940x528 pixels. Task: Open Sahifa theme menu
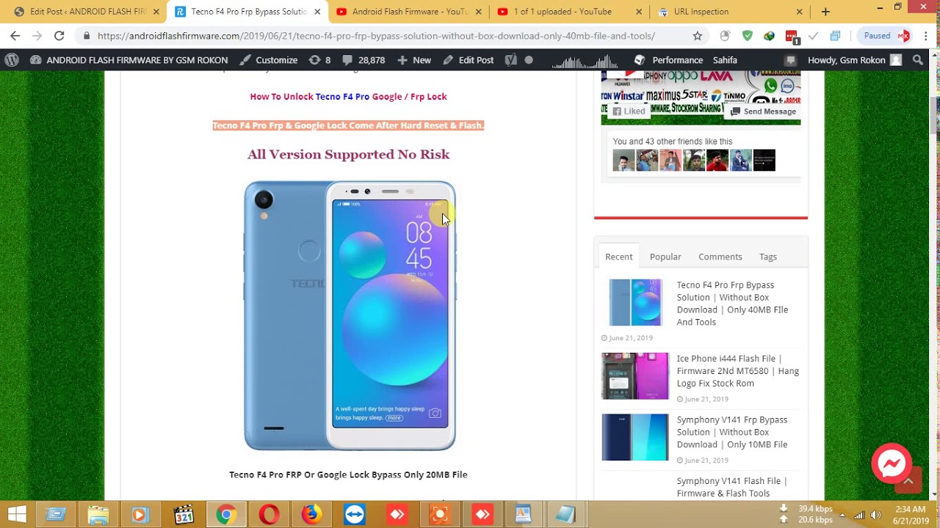725,60
